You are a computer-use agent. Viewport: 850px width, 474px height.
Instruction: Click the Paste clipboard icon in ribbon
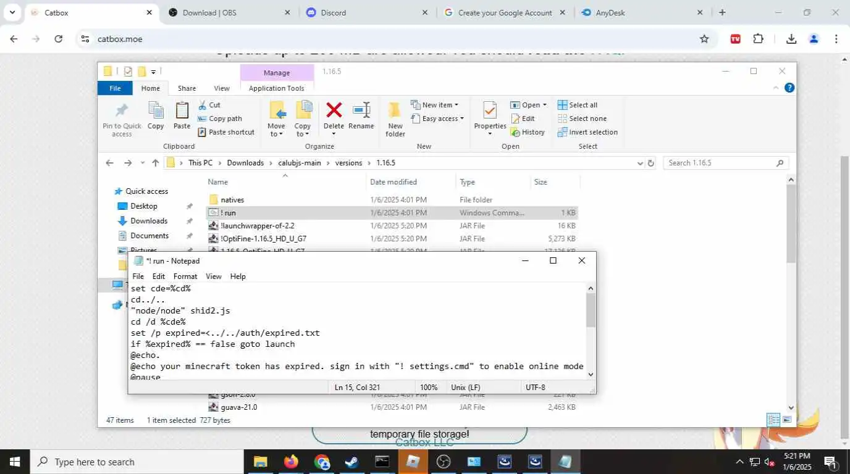(x=182, y=116)
